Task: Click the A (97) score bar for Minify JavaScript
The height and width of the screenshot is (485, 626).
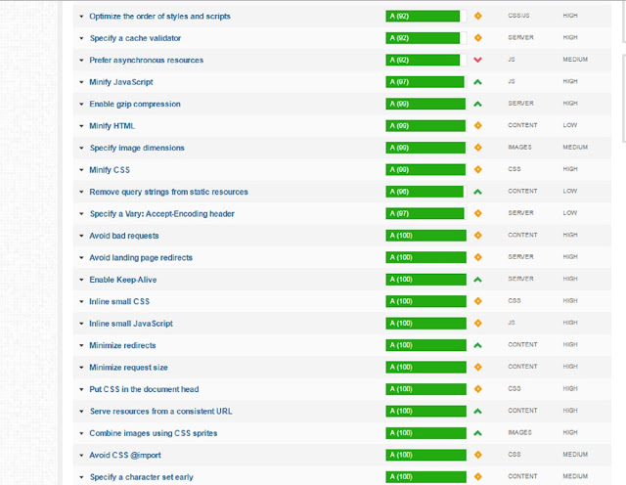Action: (x=425, y=82)
